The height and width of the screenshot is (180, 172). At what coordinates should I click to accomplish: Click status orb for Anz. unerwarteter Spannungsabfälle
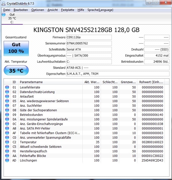pos(7,137)
